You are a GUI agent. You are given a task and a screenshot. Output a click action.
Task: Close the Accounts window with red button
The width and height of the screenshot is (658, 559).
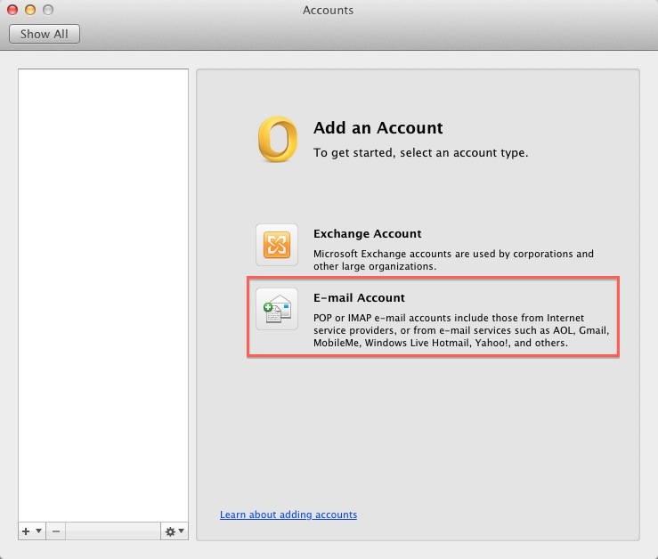13,11
